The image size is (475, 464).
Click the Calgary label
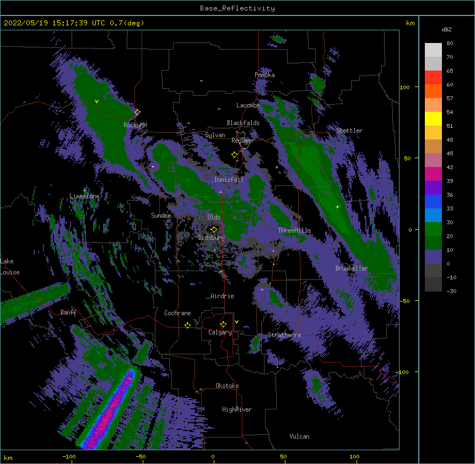(x=220, y=332)
